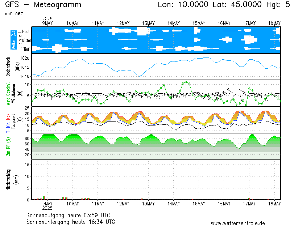Screen dimensions: 290x226
Task: Click '16MAY' date below the precipitation chart
Action: pos(224,204)
